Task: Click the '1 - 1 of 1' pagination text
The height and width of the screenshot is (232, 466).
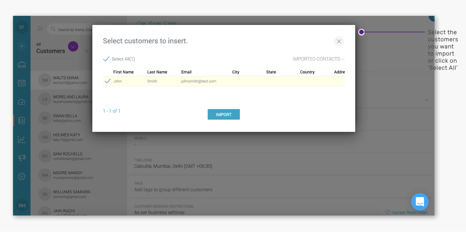Action: [112, 111]
